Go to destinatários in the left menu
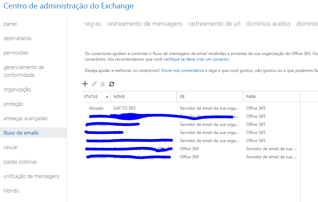The height and width of the screenshot is (202, 318). [17, 38]
